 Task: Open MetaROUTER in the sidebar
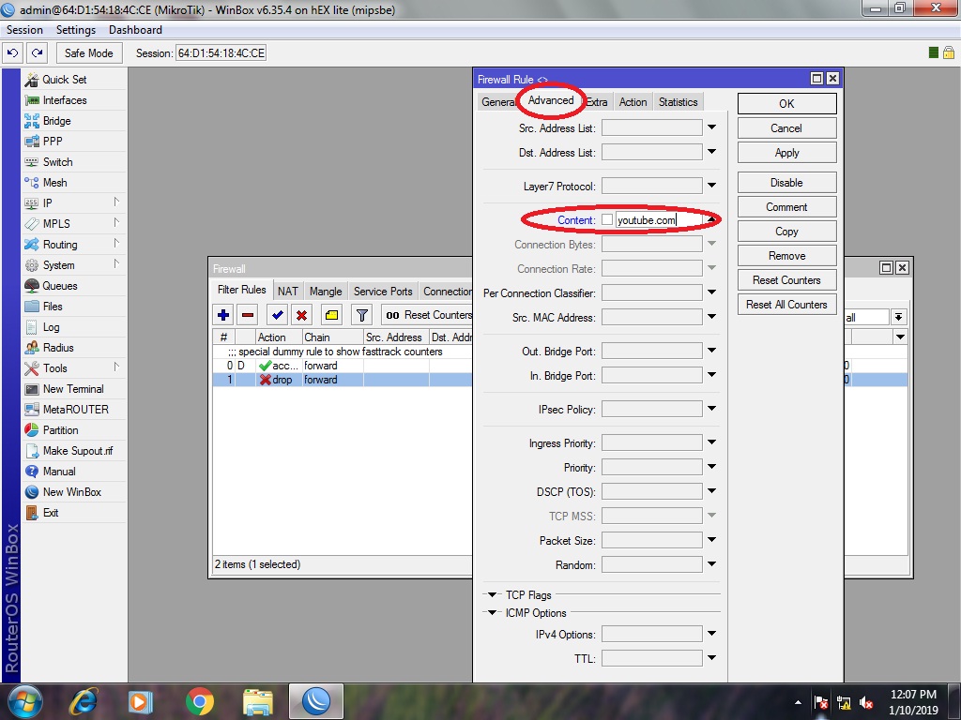coord(75,410)
